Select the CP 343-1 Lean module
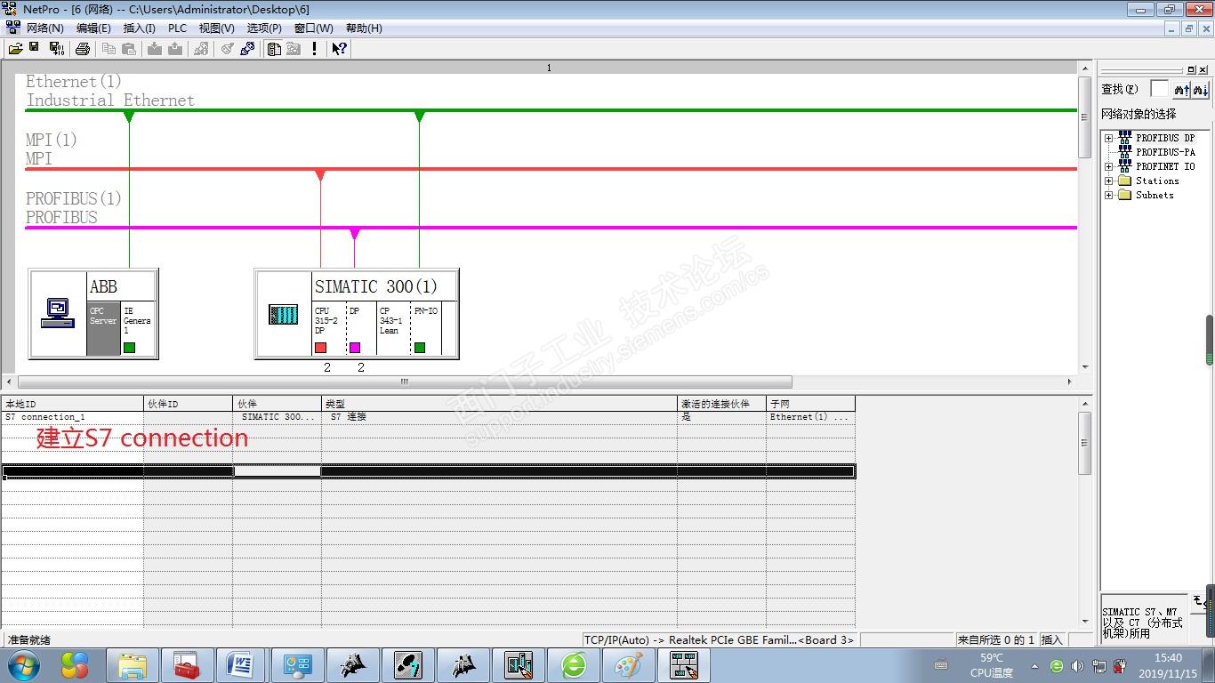The width and height of the screenshot is (1215, 683). (393, 327)
